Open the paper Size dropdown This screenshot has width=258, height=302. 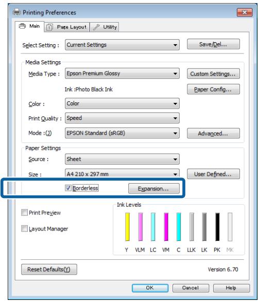tap(122, 174)
